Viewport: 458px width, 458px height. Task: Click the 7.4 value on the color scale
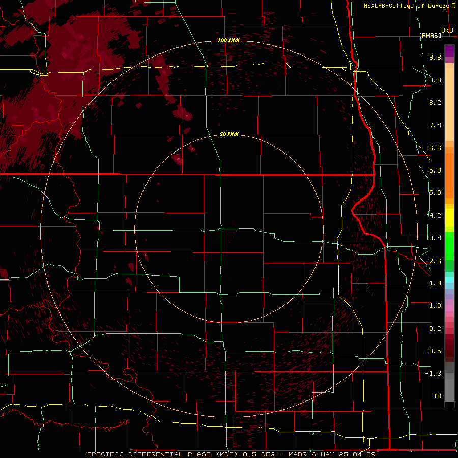coord(435,125)
